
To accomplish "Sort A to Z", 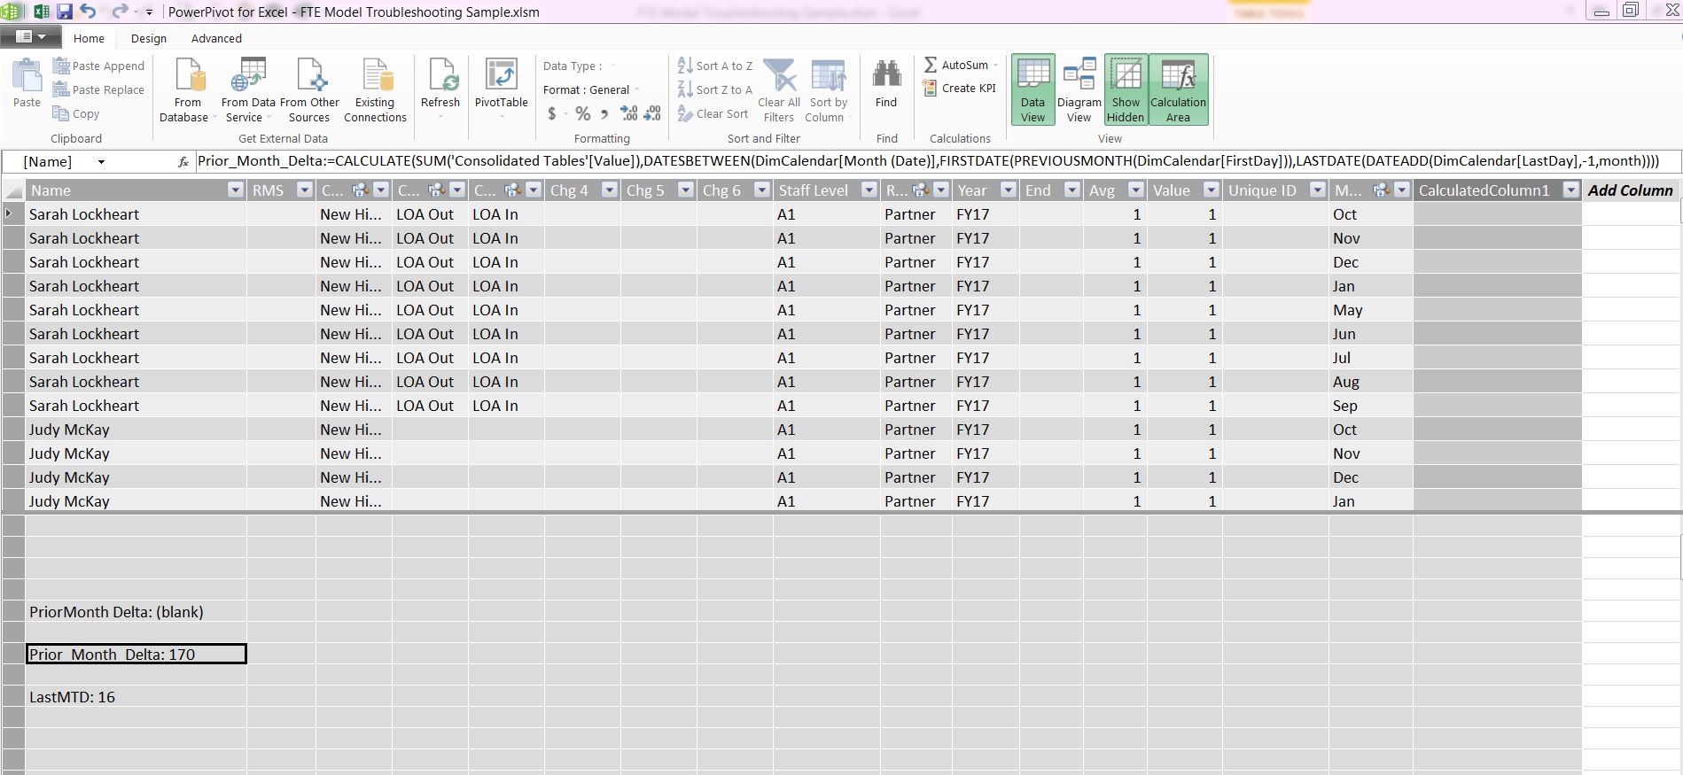I will pyautogui.click(x=714, y=66).
